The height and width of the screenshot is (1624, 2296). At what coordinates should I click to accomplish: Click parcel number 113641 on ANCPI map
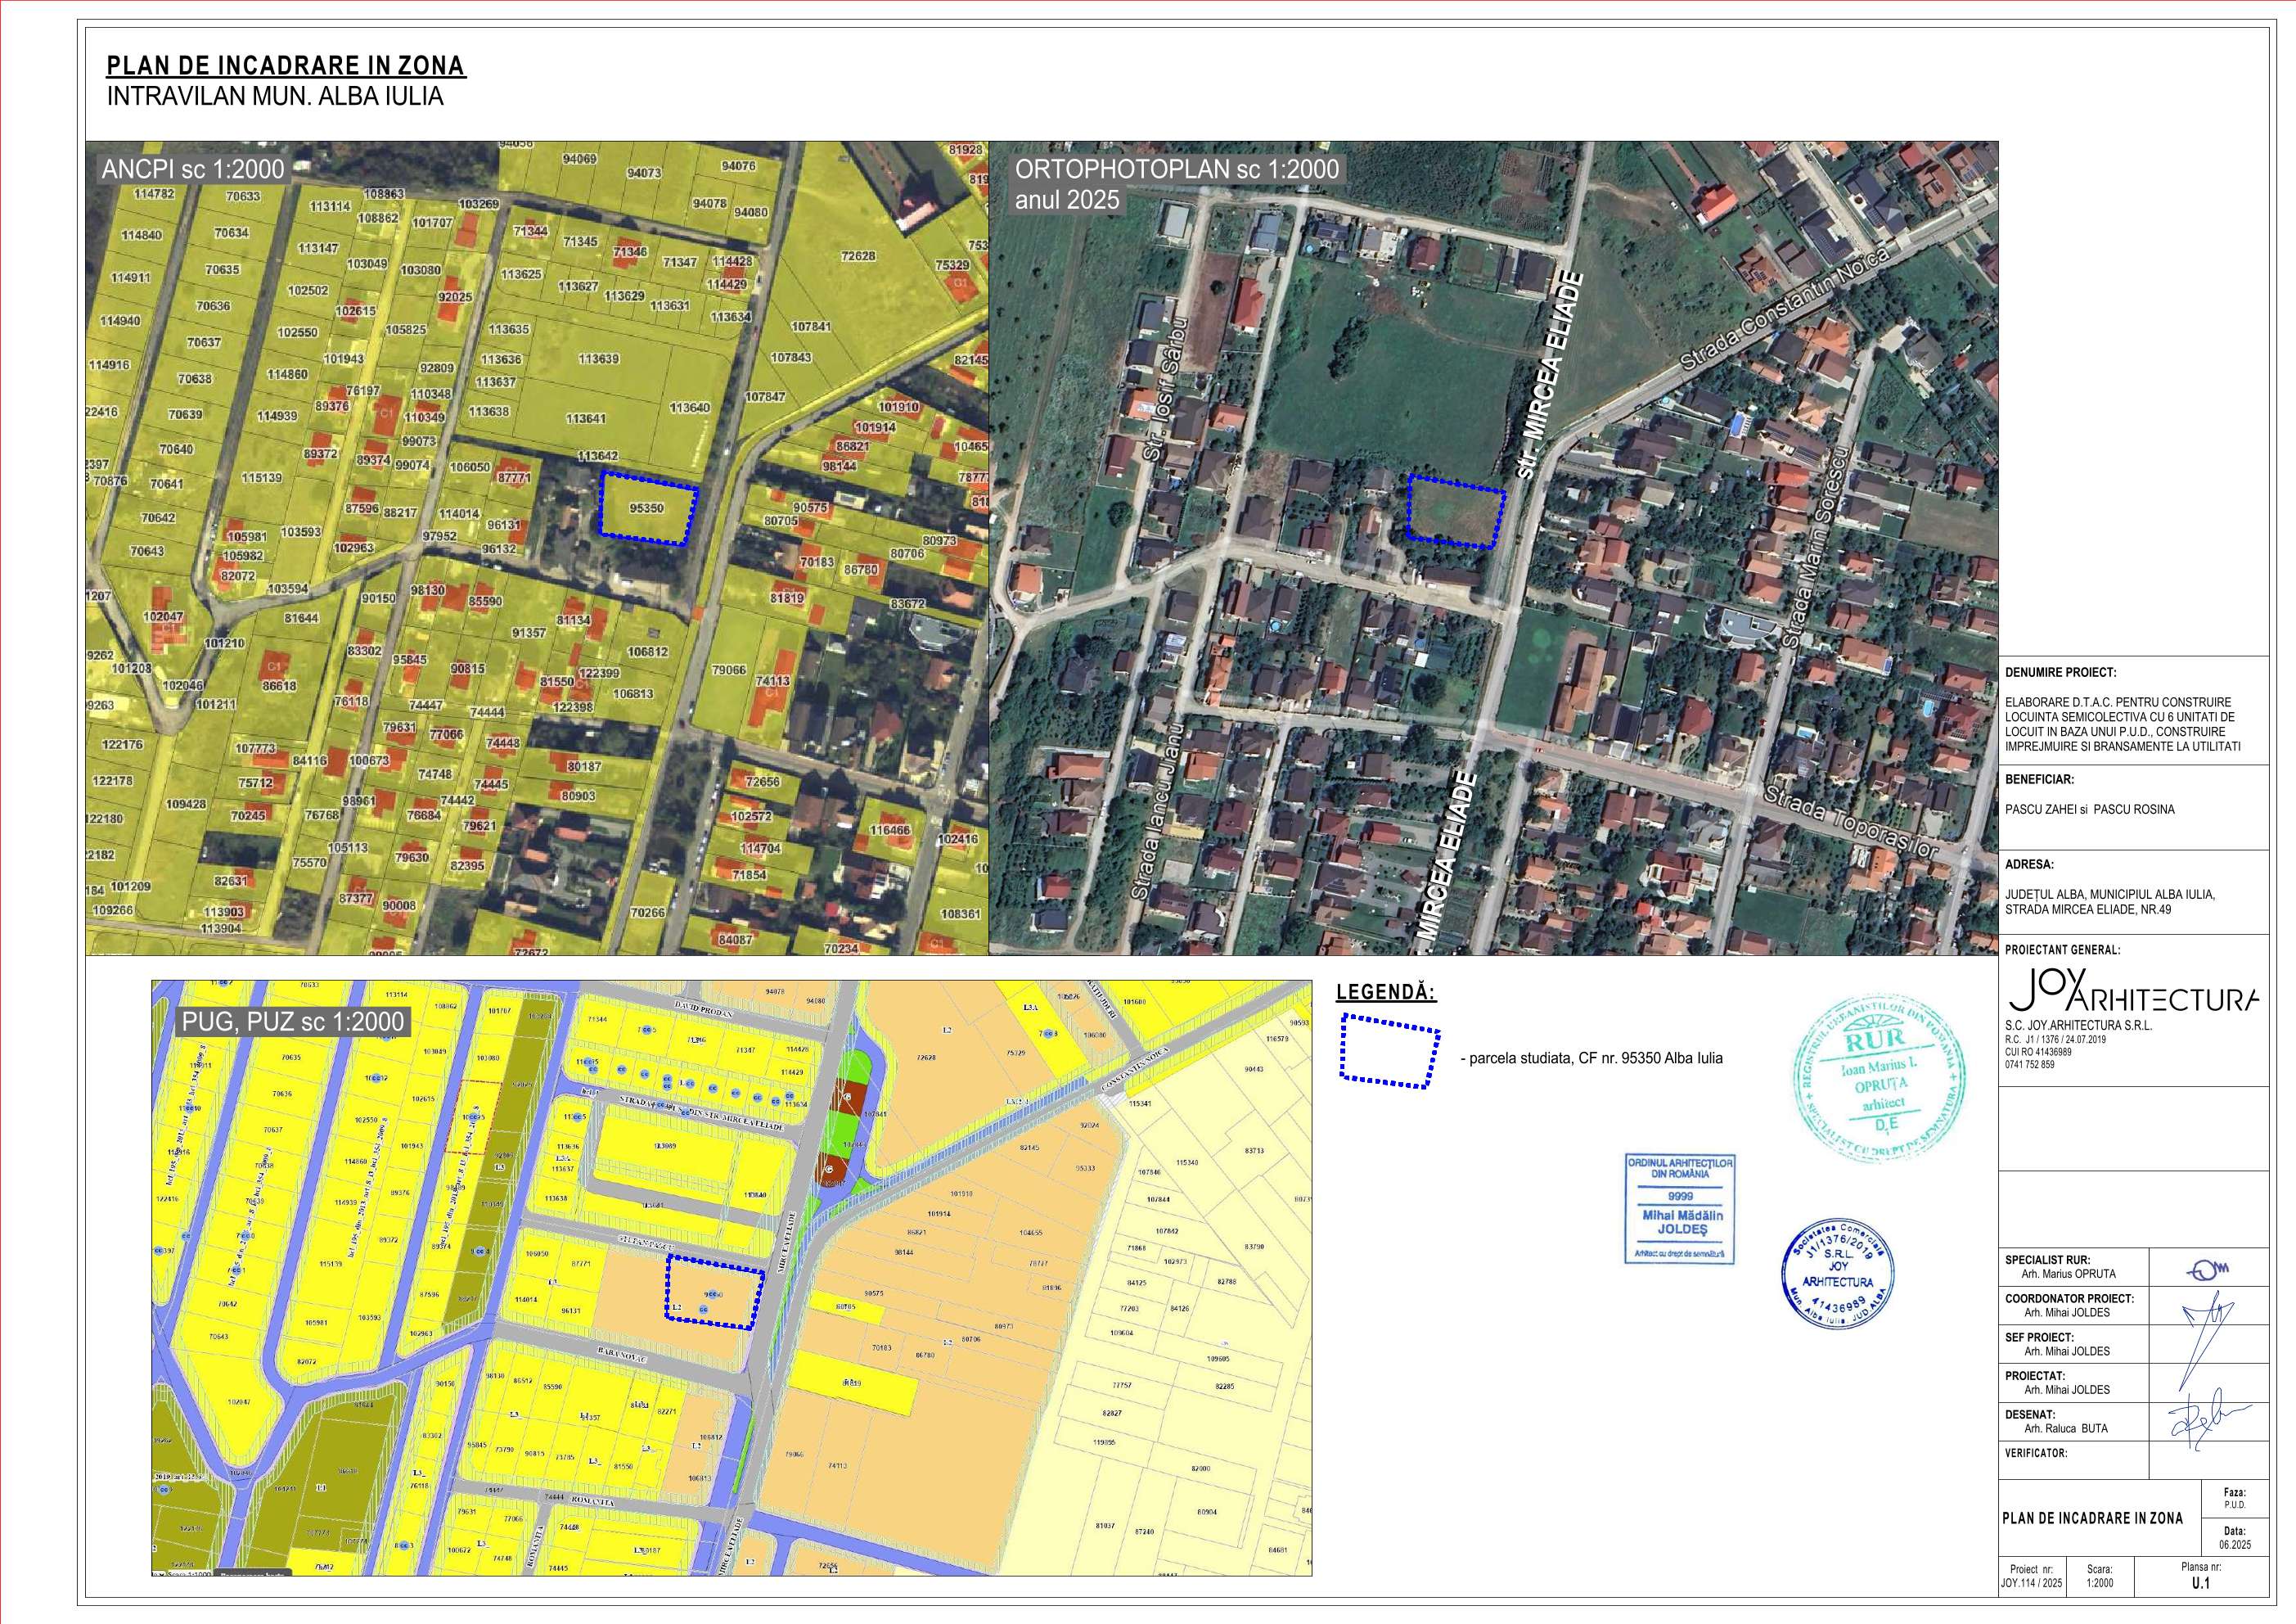(x=585, y=419)
